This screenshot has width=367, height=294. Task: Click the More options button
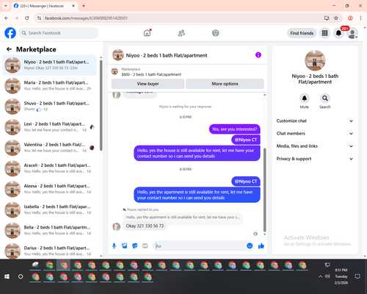(225, 84)
